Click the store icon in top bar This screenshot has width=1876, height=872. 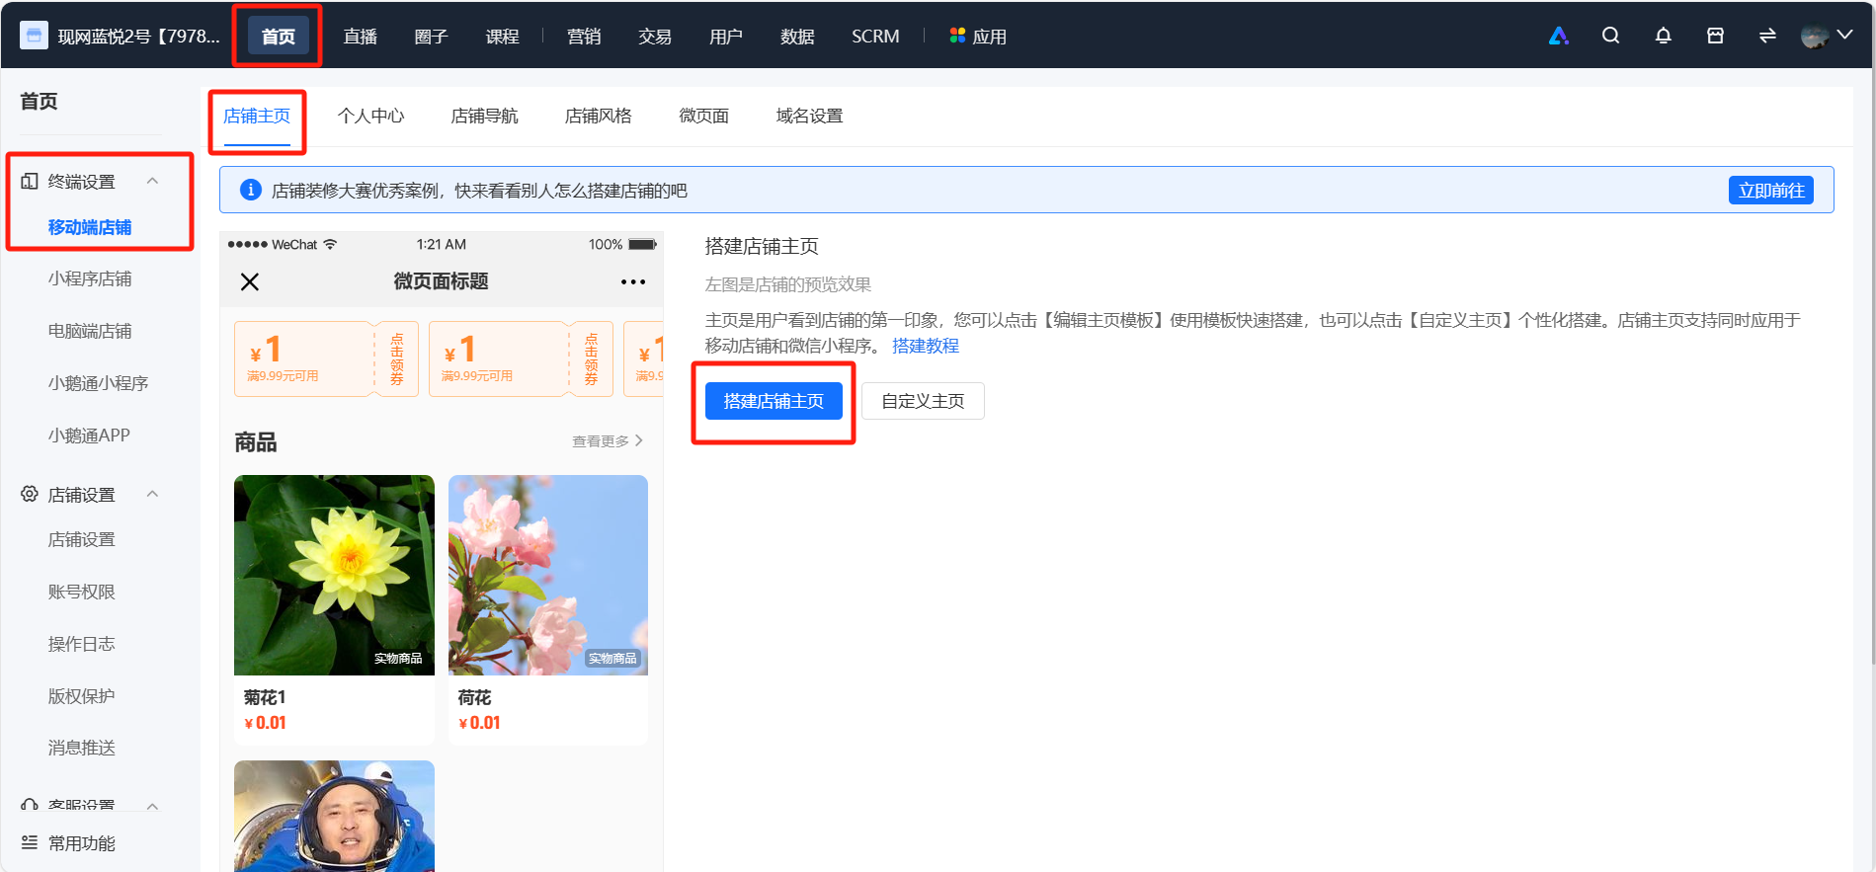click(x=1715, y=36)
